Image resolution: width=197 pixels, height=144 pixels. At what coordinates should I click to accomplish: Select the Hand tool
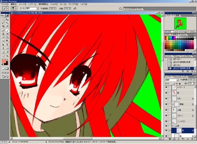pyautogui.click(x=3, y=56)
